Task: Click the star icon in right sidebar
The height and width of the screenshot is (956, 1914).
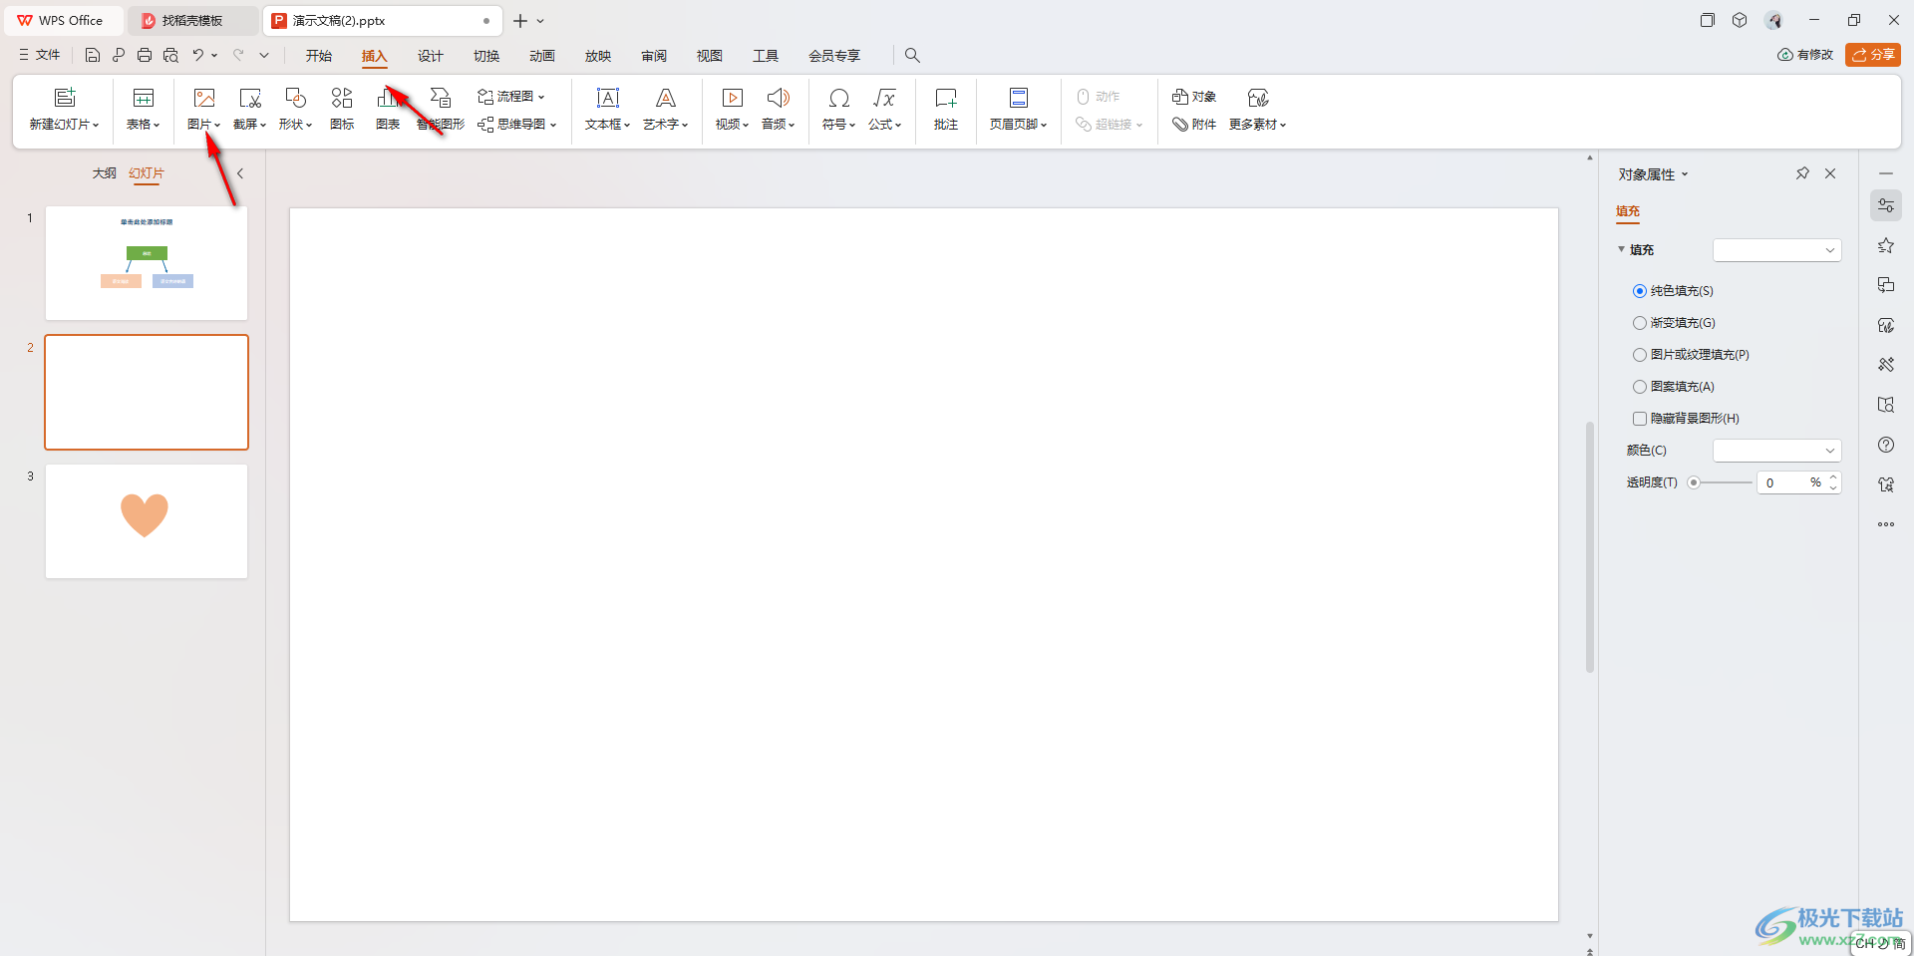Action: click(1886, 245)
